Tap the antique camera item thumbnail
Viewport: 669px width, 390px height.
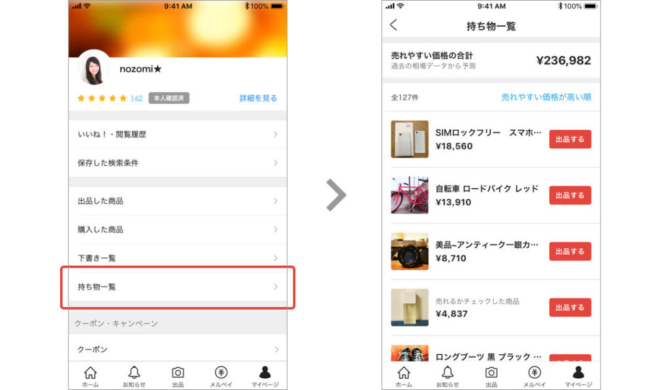pos(410,252)
